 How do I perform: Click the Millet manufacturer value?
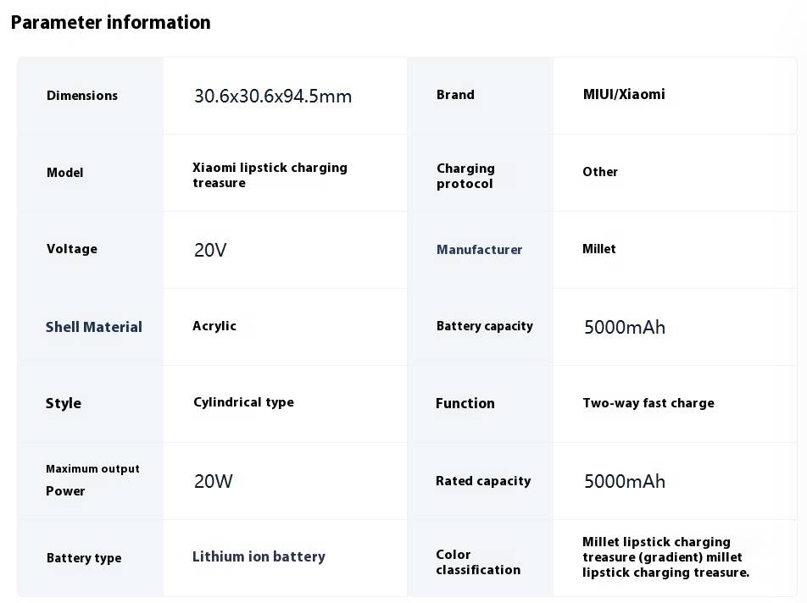pos(599,249)
